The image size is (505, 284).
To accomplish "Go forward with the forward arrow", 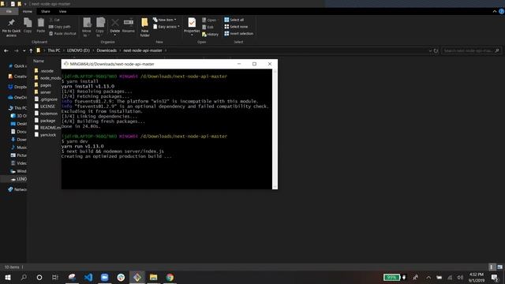I will pyautogui.click(x=16, y=50).
